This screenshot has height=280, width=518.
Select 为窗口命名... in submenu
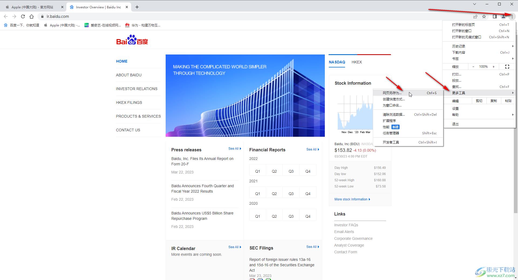click(408, 105)
